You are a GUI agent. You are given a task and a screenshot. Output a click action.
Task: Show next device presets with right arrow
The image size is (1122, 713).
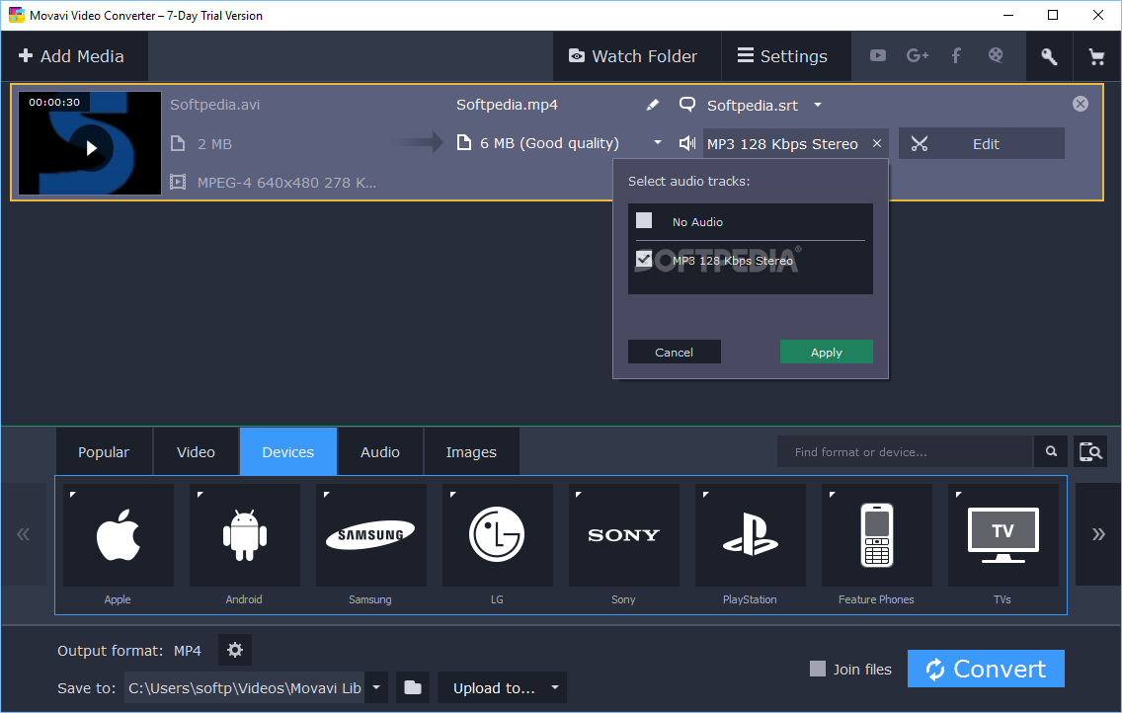1097,534
